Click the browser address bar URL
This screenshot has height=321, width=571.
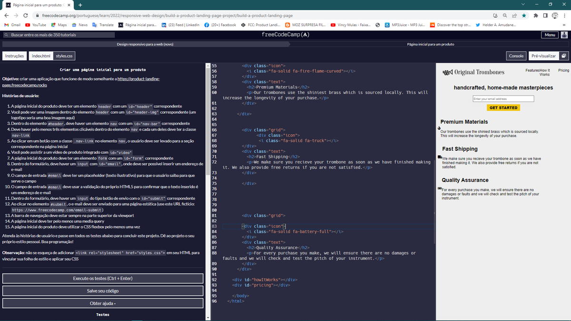(x=167, y=15)
